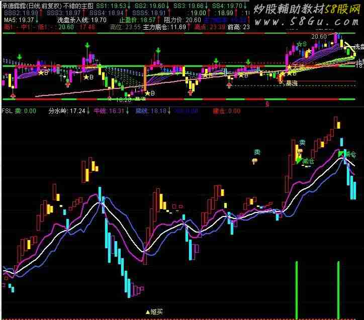Click the mushroom icon under the lone 卖 label
This screenshot has height=320, width=364.
click(255, 161)
